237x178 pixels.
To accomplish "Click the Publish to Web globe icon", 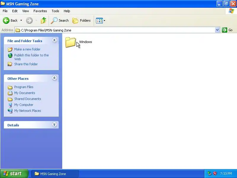I will tap(10, 55).
